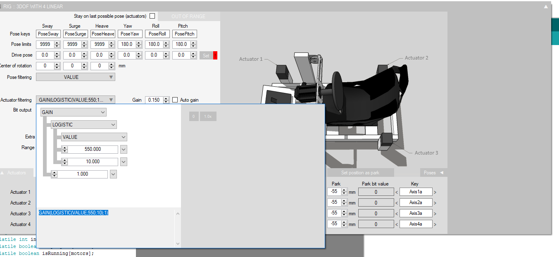Open the GAIN function dropdown
The height and width of the screenshot is (257, 559).
coord(74,112)
